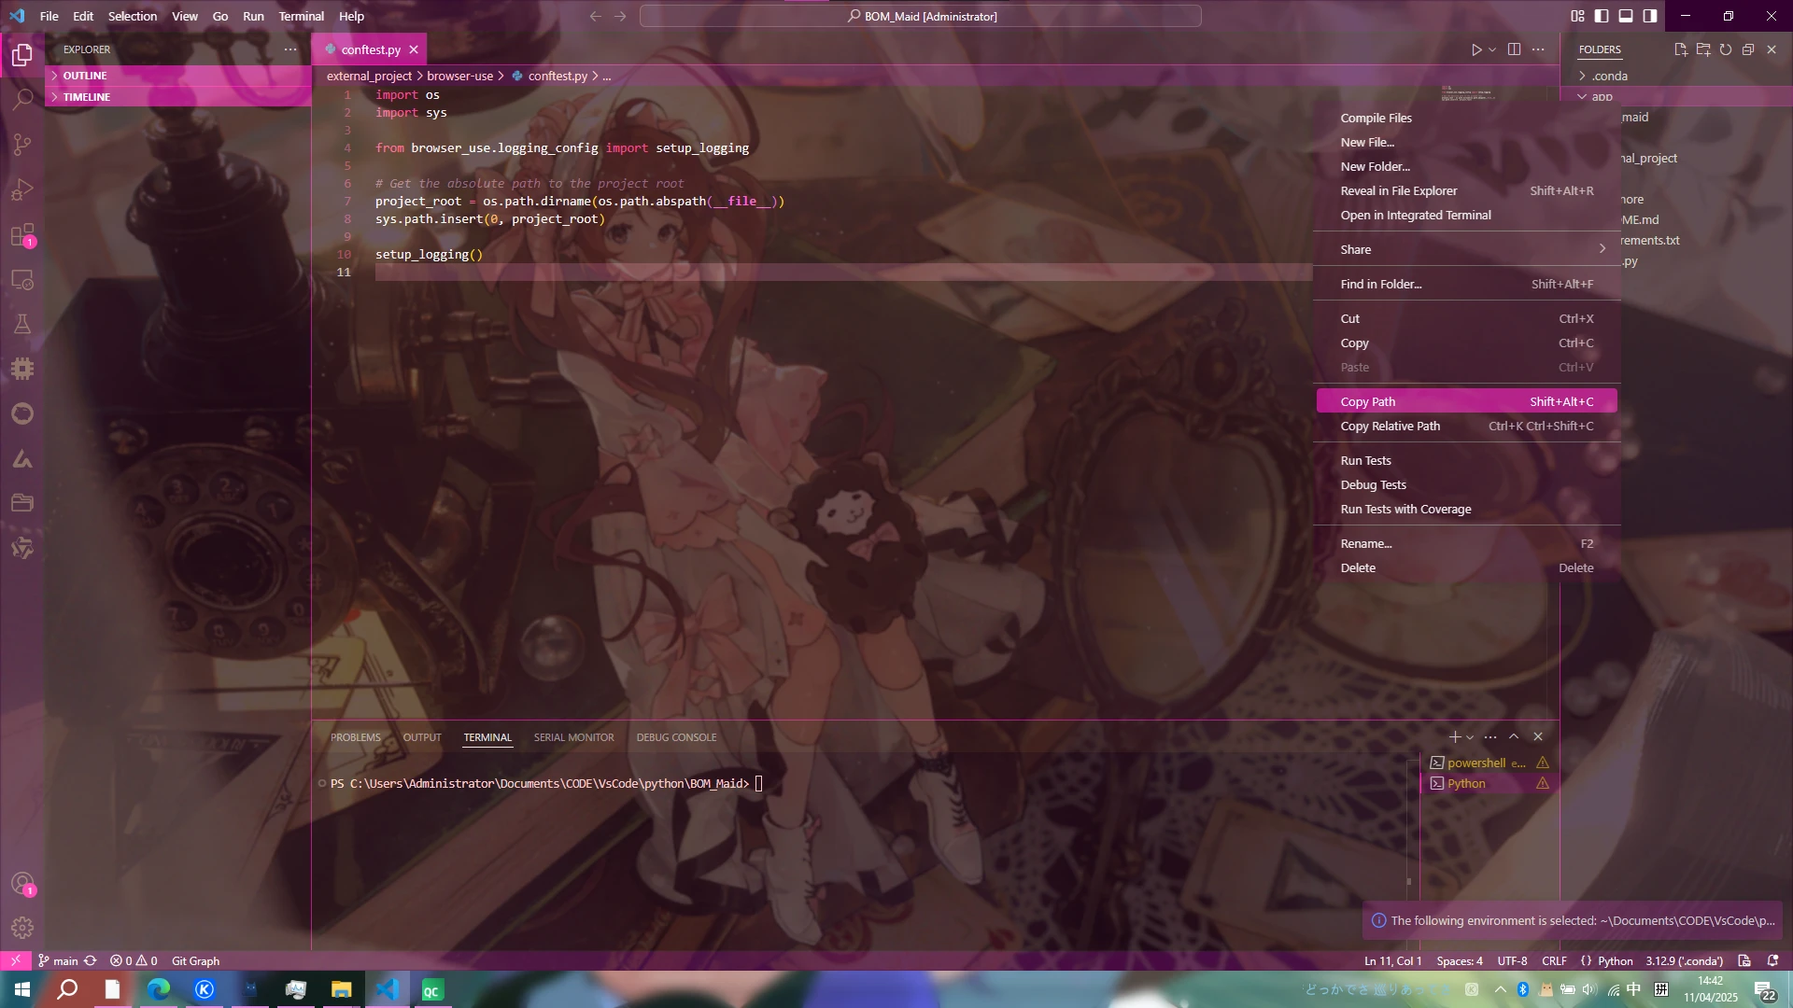Maximize the terminal panel with caret
The image size is (1793, 1008).
point(1514,736)
